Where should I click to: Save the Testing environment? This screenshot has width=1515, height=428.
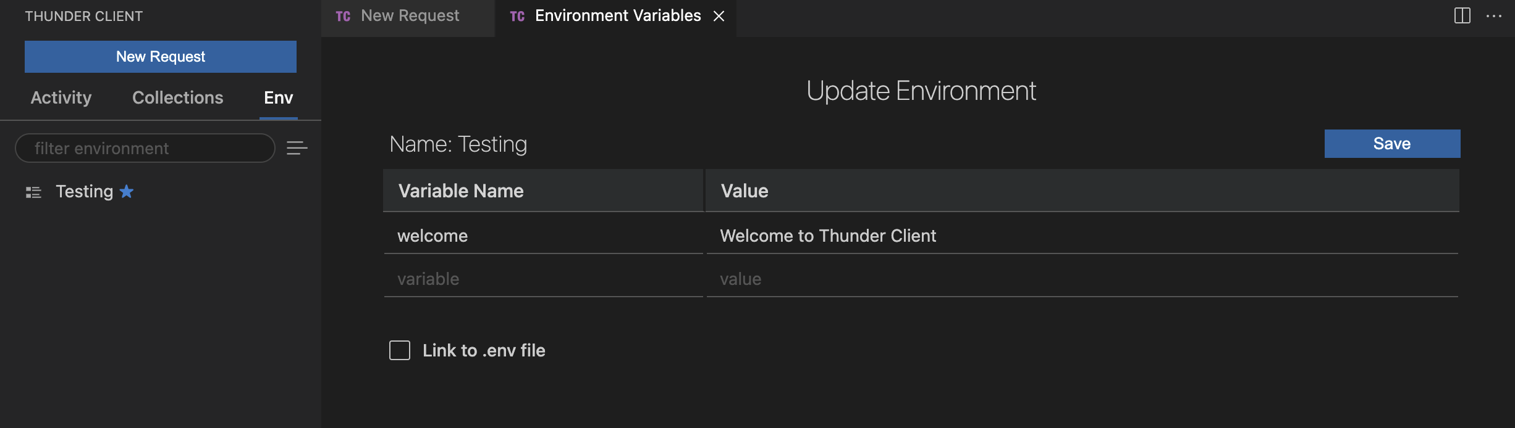pyautogui.click(x=1391, y=143)
